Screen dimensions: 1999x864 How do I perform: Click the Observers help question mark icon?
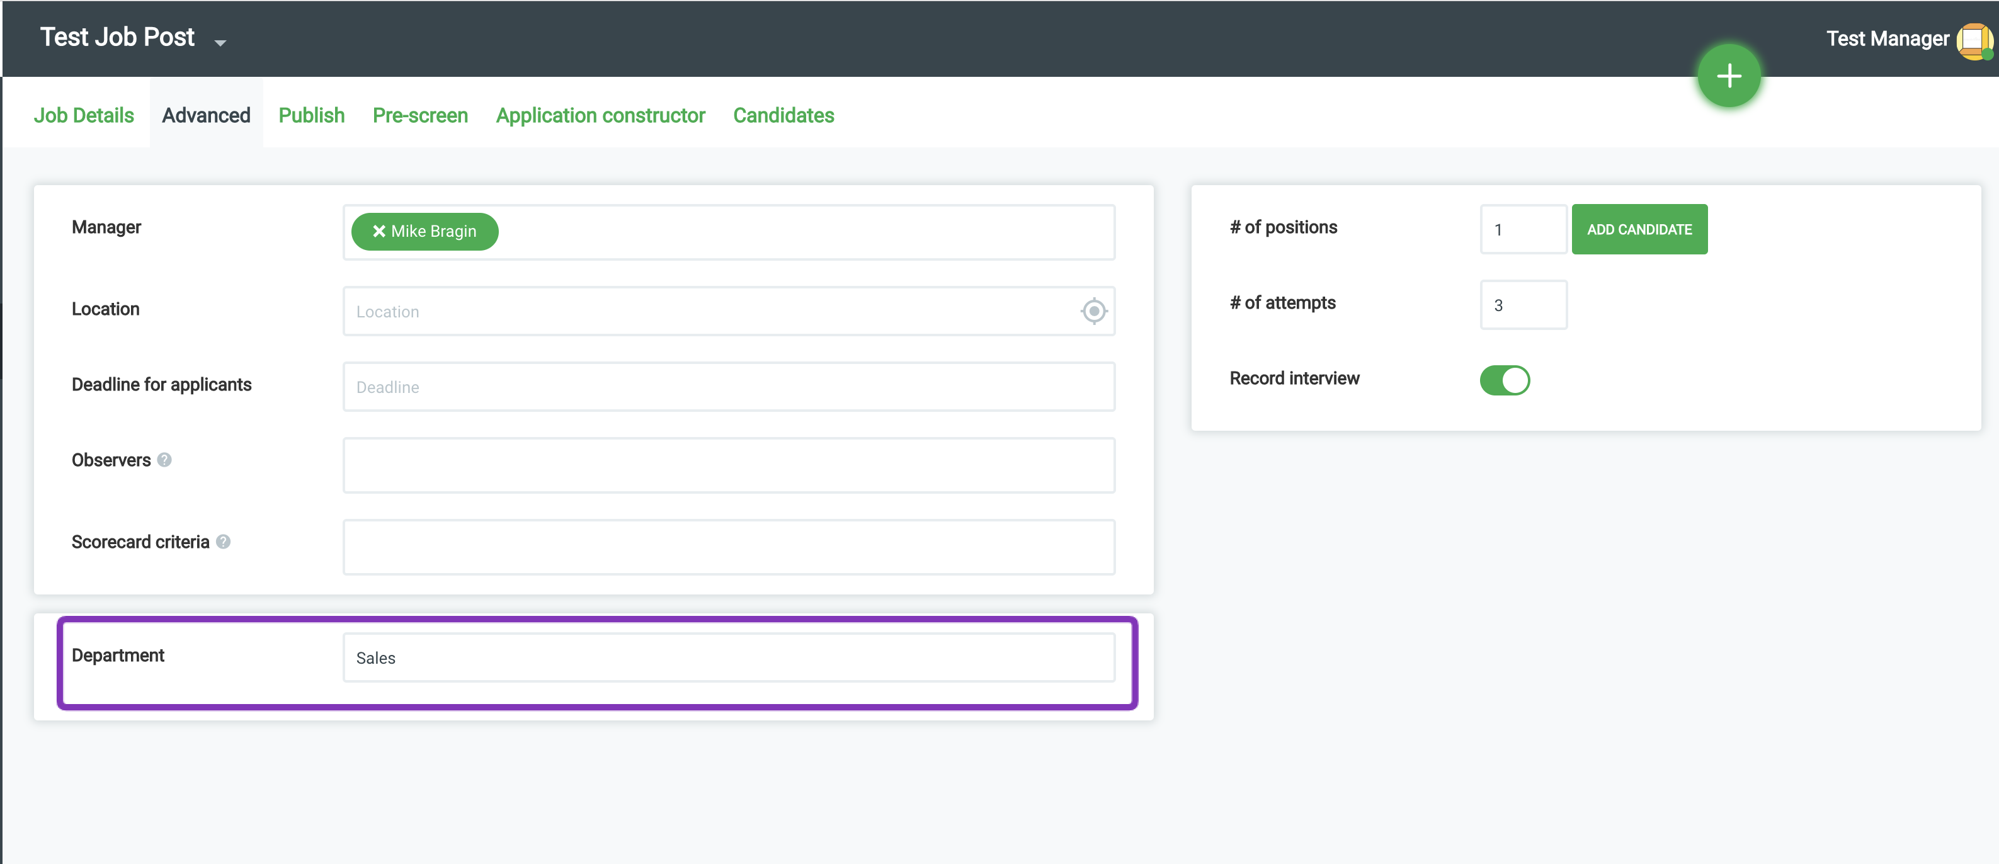tap(164, 460)
